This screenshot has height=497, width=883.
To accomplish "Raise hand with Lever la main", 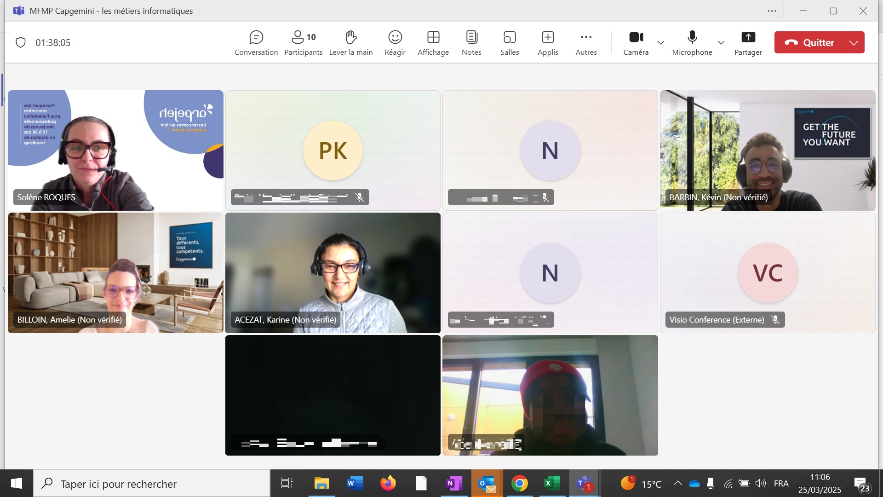I will [x=351, y=43].
